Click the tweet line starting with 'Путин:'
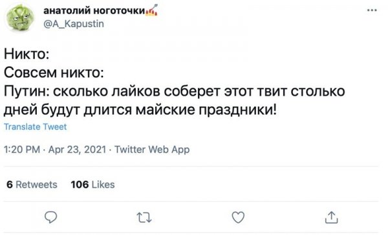Viewport: 388px width, 235px height. point(175,91)
